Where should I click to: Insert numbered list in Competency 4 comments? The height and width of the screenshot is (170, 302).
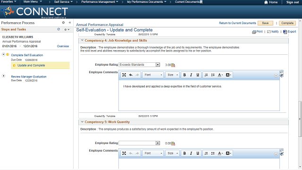click(206, 75)
